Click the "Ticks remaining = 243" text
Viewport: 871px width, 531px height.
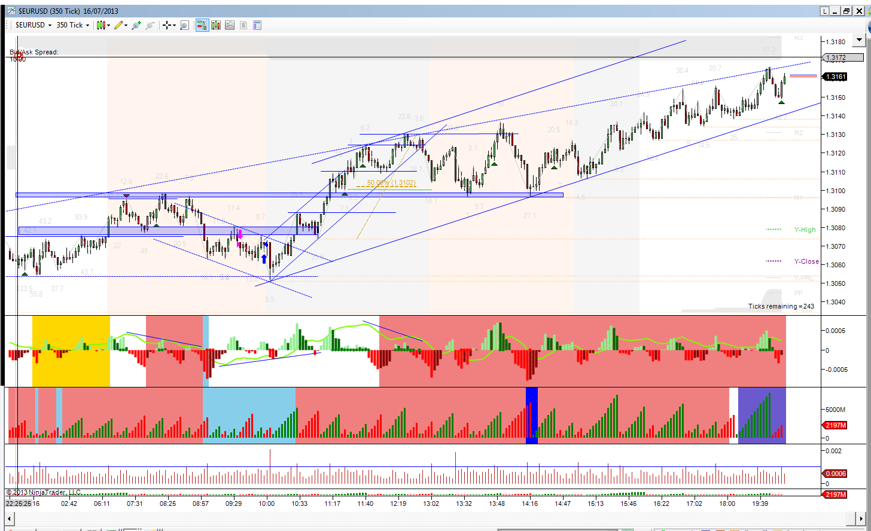coord(781,306)
